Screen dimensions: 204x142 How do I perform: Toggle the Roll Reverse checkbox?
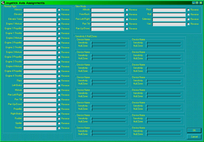(188, 15)
